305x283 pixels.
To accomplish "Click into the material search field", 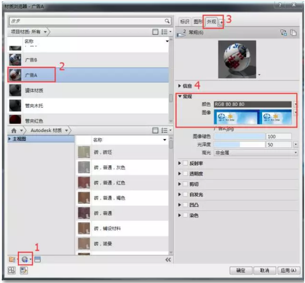I will (87, 21).
